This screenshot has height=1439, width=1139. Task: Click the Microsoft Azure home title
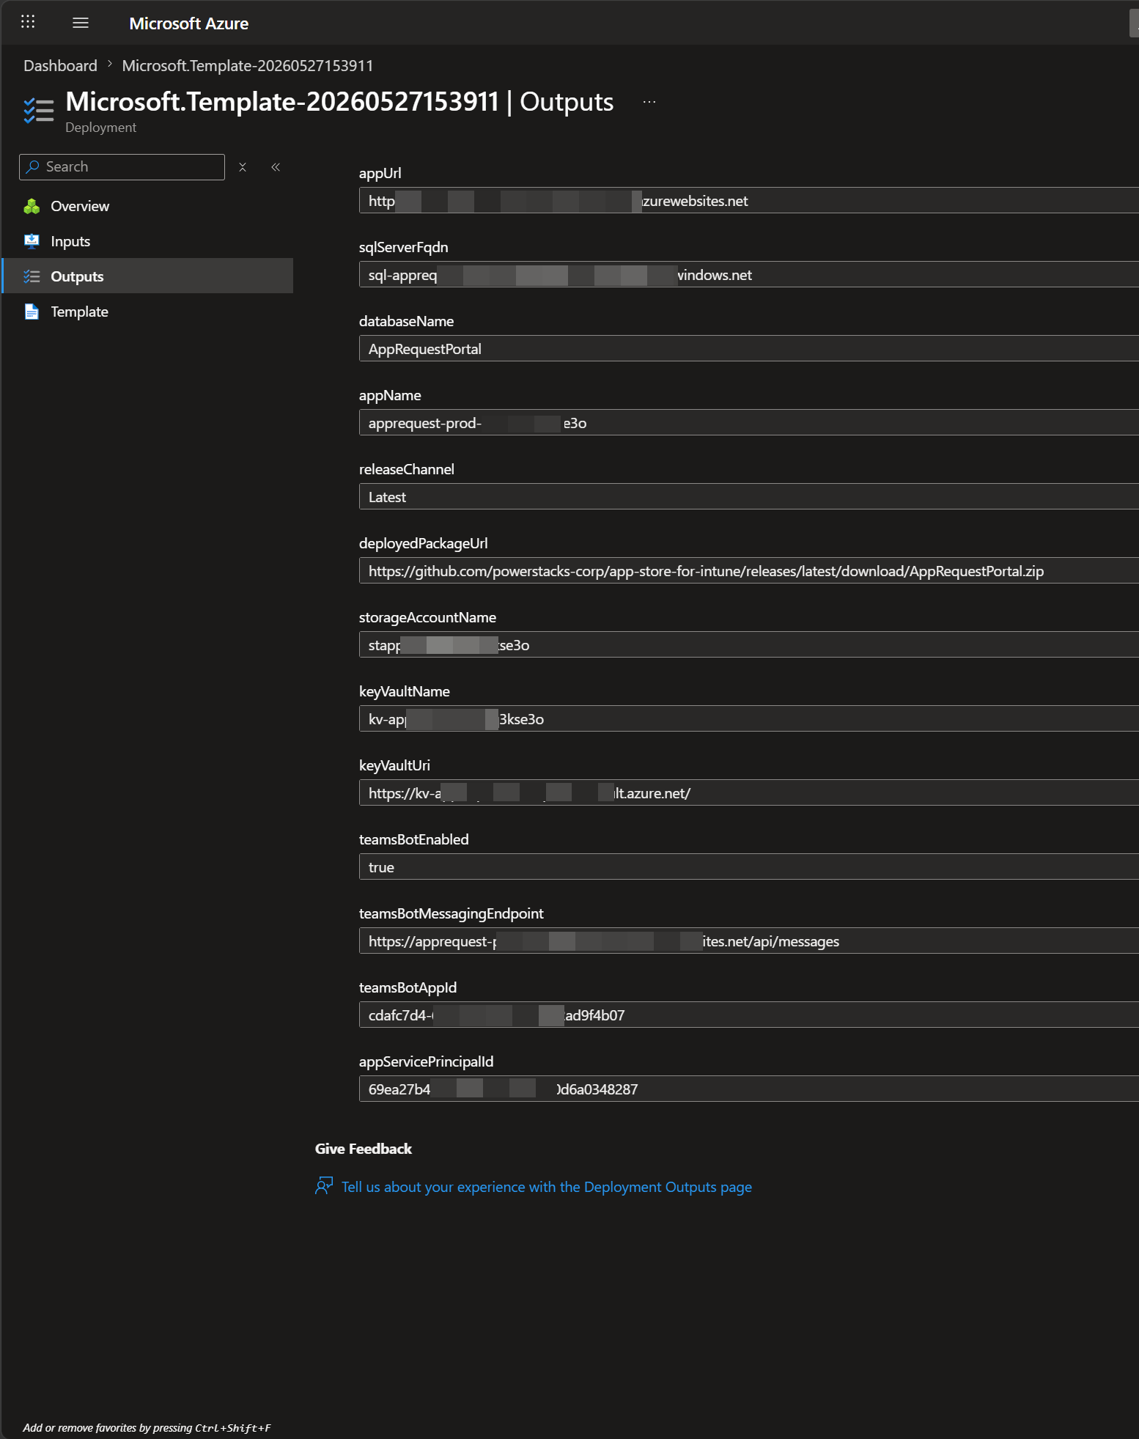188,23
